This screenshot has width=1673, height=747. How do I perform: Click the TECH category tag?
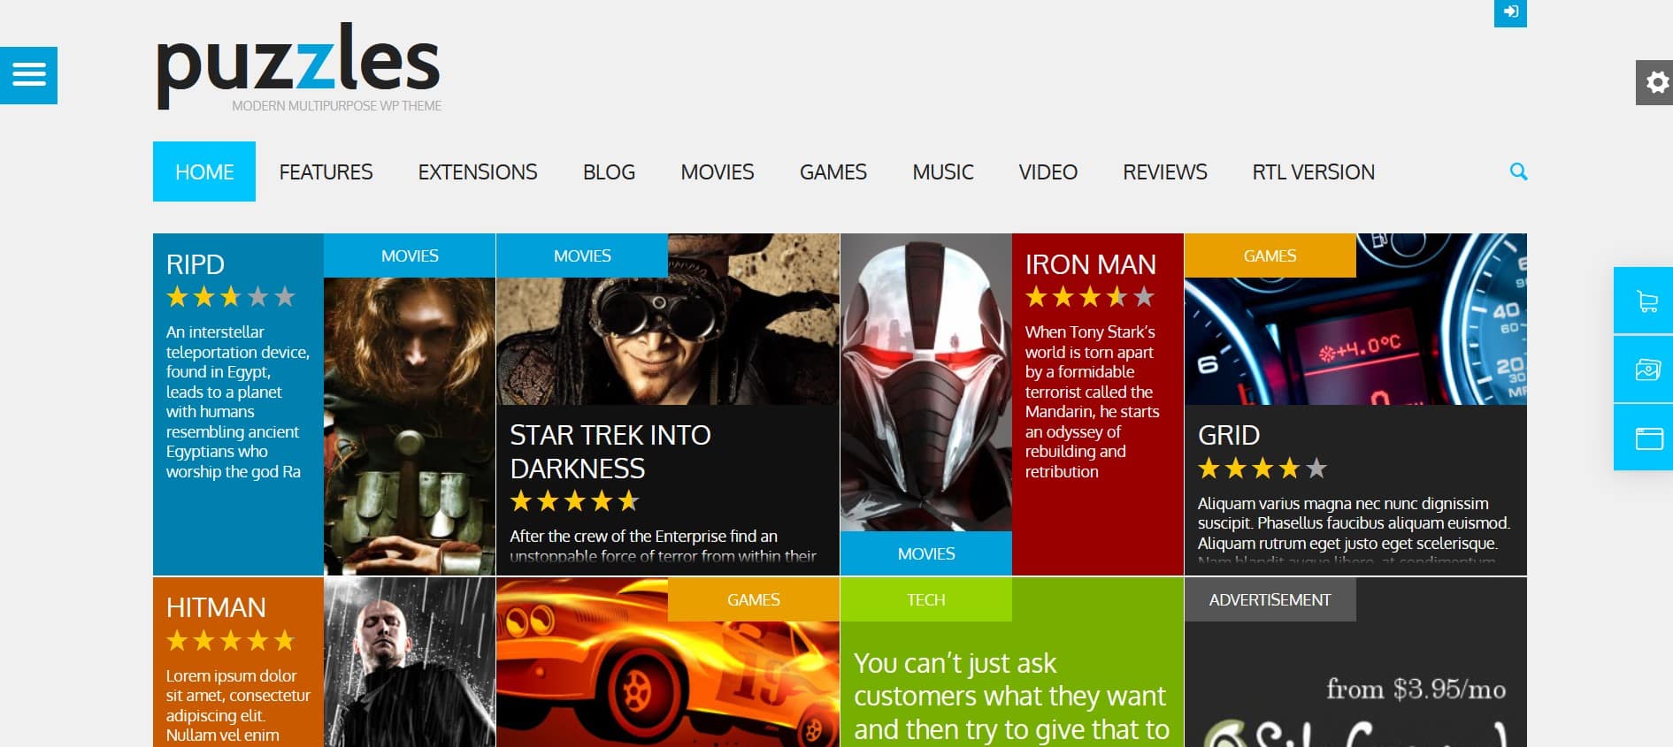[926, 599]
